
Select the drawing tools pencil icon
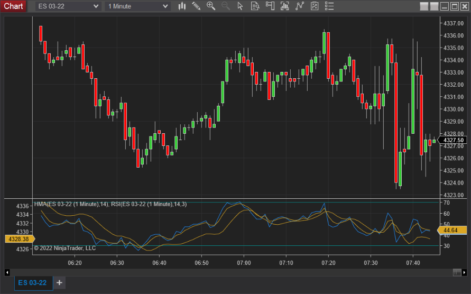(196, 6)
